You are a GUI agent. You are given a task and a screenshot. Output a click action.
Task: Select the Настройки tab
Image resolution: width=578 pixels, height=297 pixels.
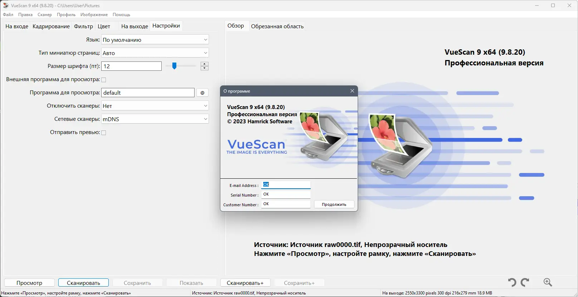point(166,26)
